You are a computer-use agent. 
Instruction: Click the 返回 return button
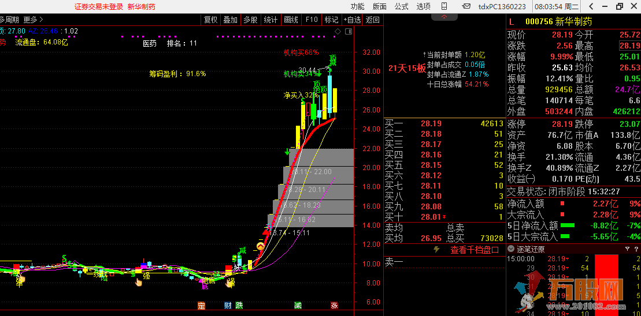[372, 20]
